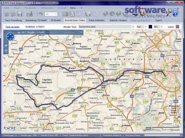Switch to the Fotos einbinden tab
The height and width of the screenshot is (138, 185).
tap(97, 20)
